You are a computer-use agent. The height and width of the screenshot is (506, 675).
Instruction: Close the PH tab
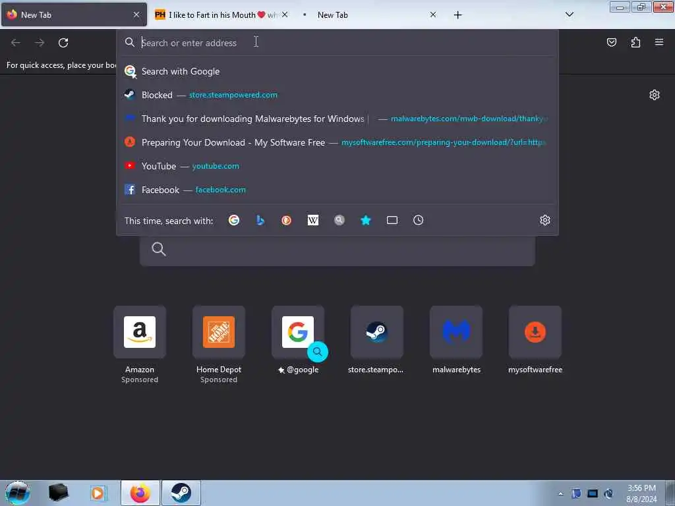click(x=285, y=14)
